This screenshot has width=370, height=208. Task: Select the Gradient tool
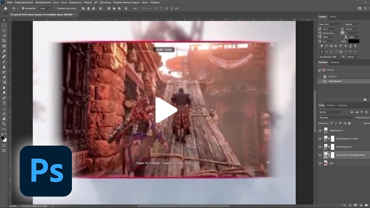(4, 82)
